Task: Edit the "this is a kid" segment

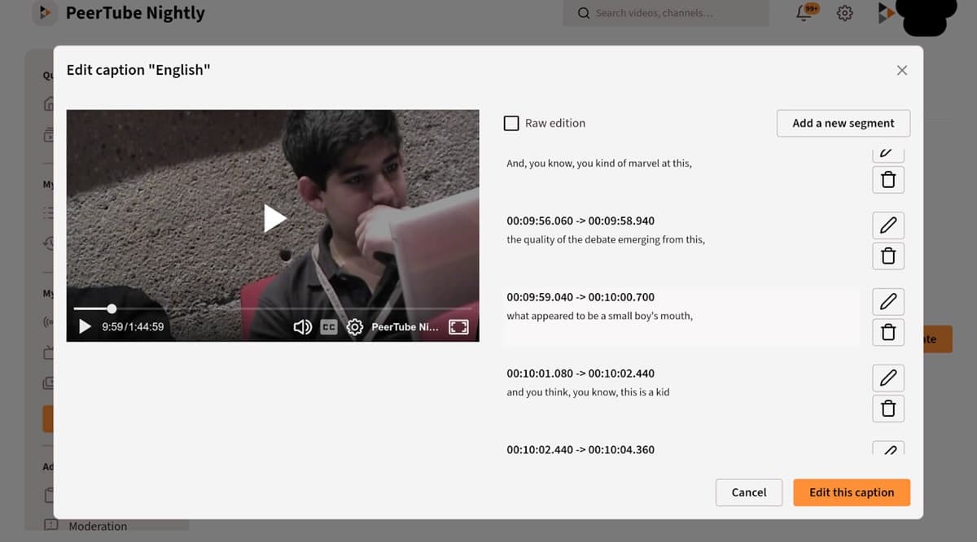Action: click(888, 378)
